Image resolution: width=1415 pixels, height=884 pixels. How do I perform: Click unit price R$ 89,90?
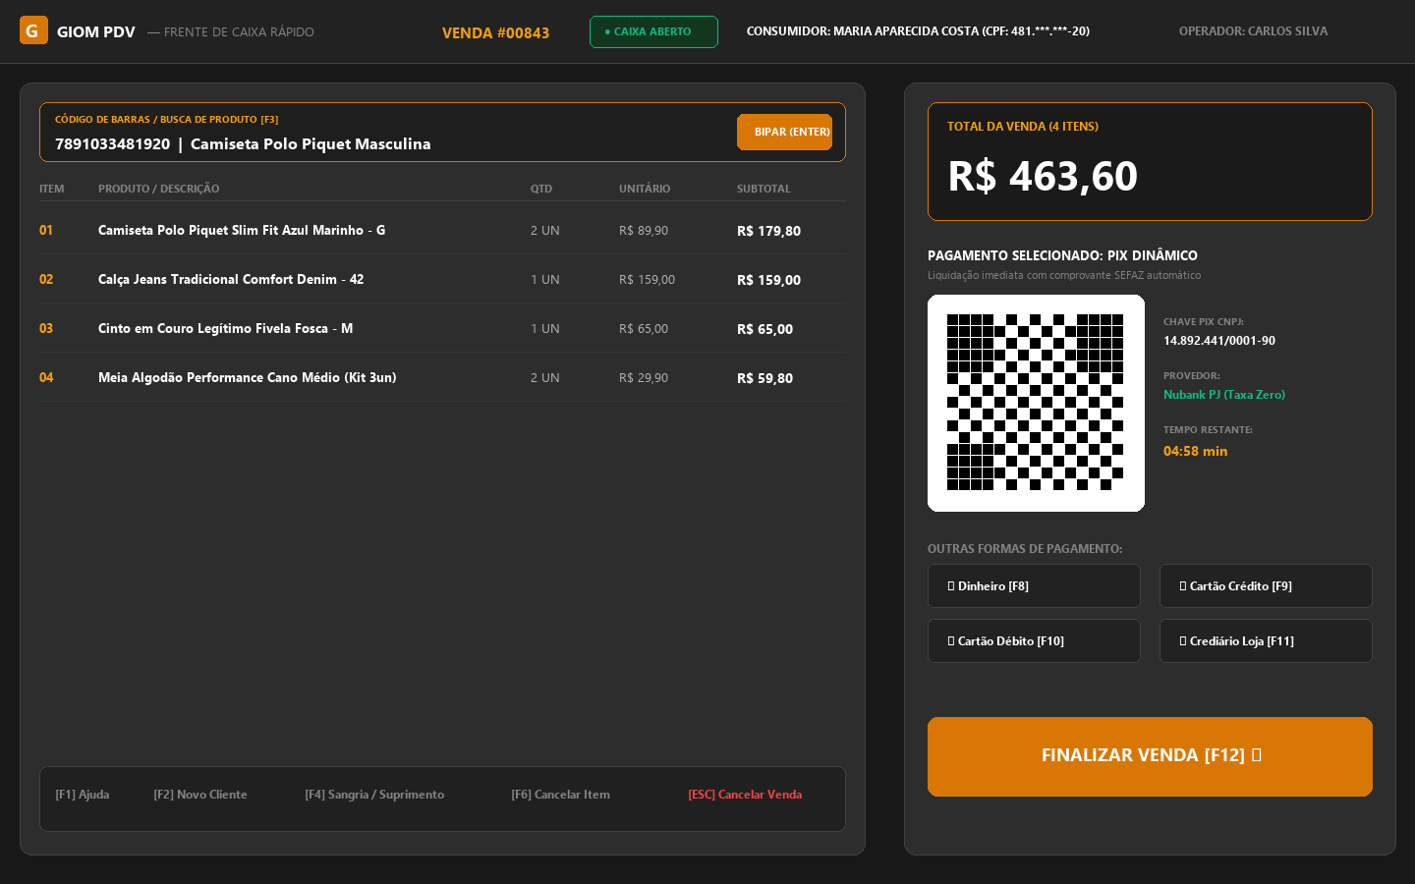tap(644, 231)
